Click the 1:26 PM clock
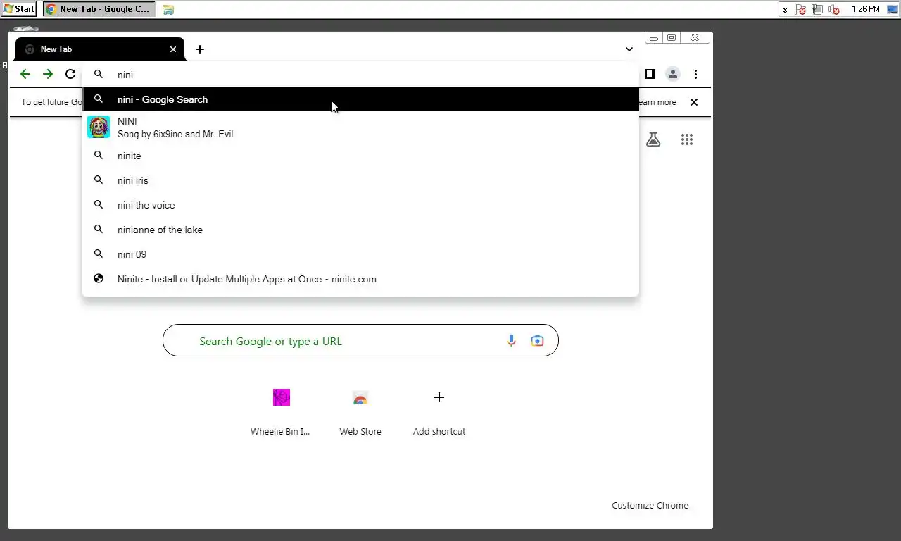901x541 pixels. tap(865, 9)
